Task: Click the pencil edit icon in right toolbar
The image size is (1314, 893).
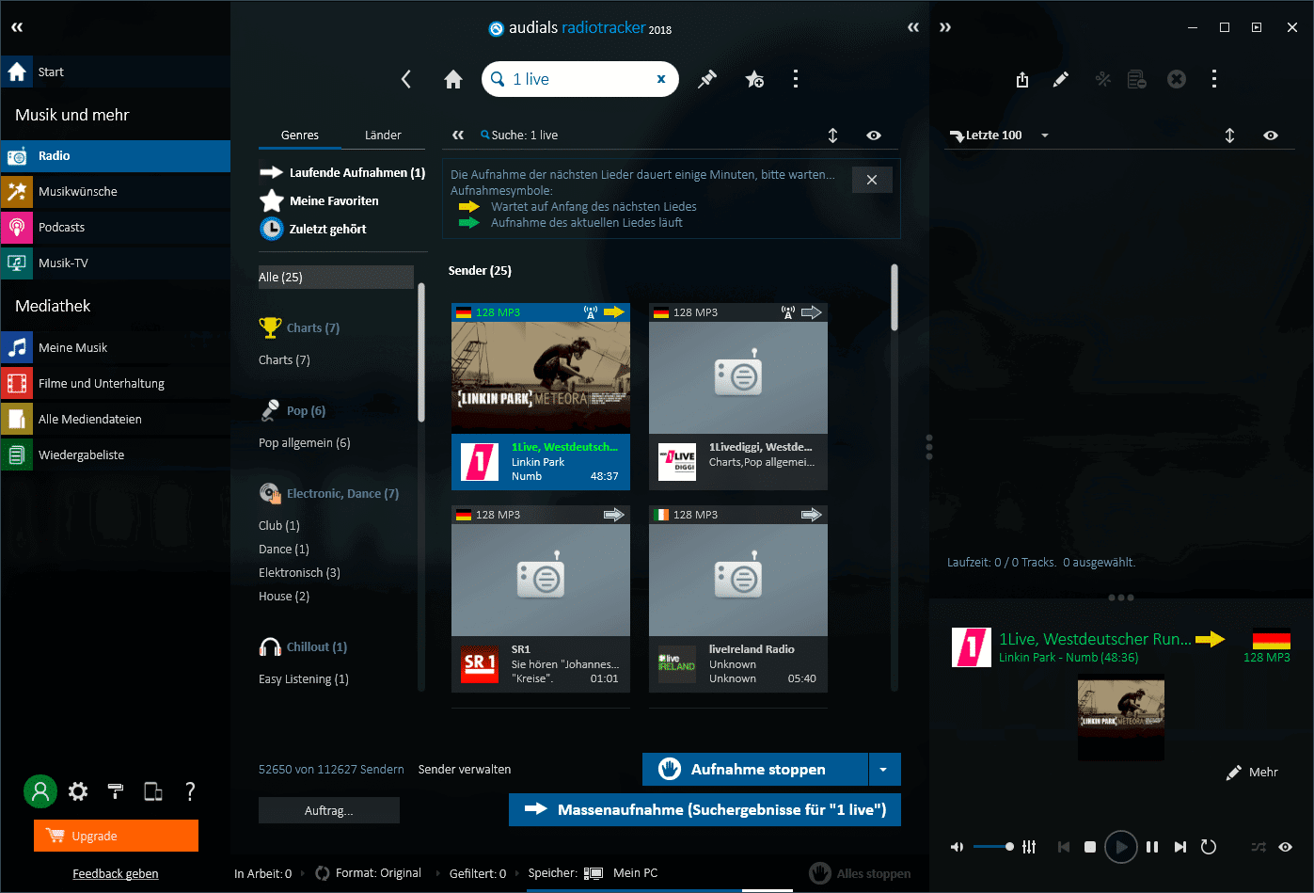Action: pos(1061,80)
